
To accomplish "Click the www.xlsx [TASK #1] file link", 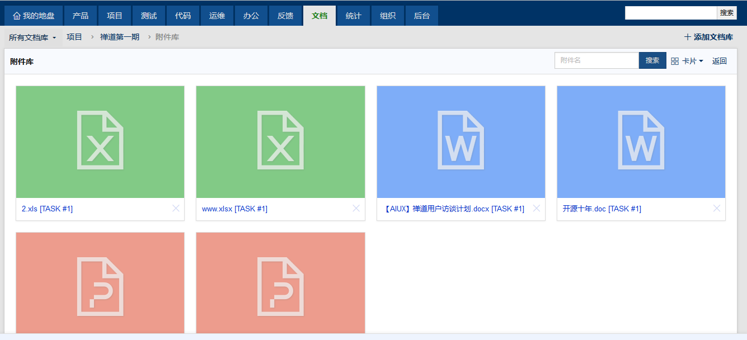I will [235, 209].
